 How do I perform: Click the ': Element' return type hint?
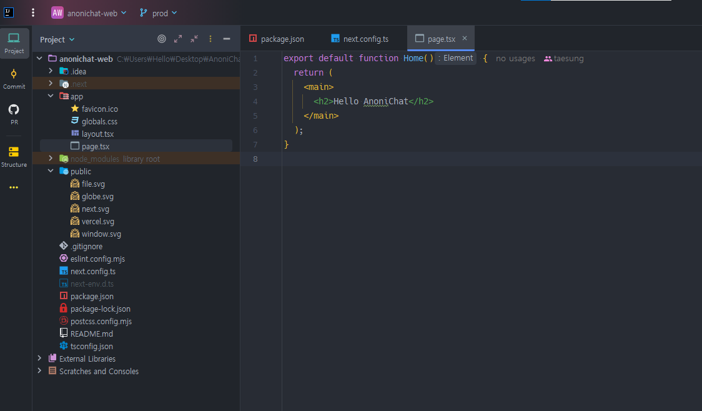click(455, 58)
